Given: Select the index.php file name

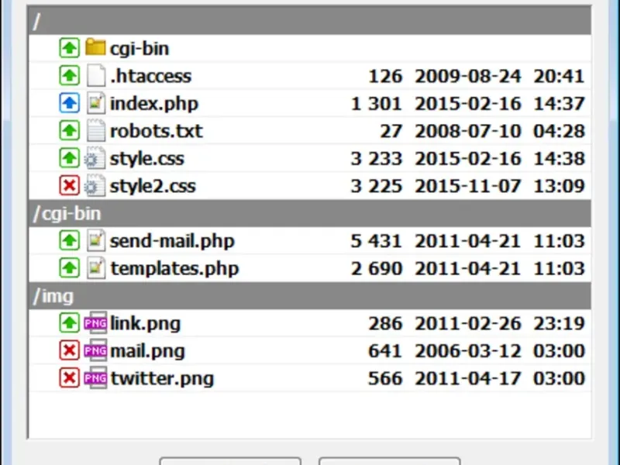Looking at the screenshot, I should (x=154, y=103).
